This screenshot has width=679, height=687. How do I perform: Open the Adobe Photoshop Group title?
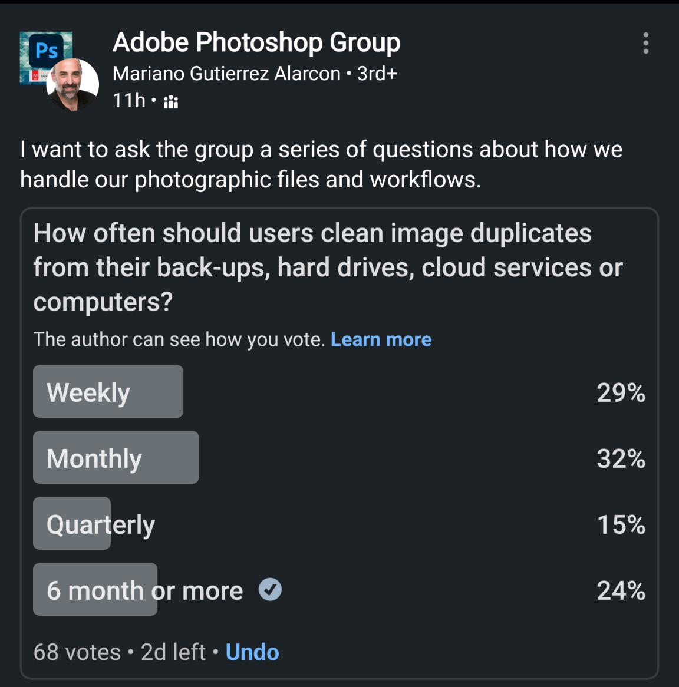point(256,42)
